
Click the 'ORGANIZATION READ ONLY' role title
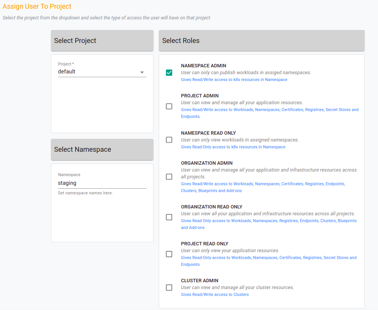212,207
